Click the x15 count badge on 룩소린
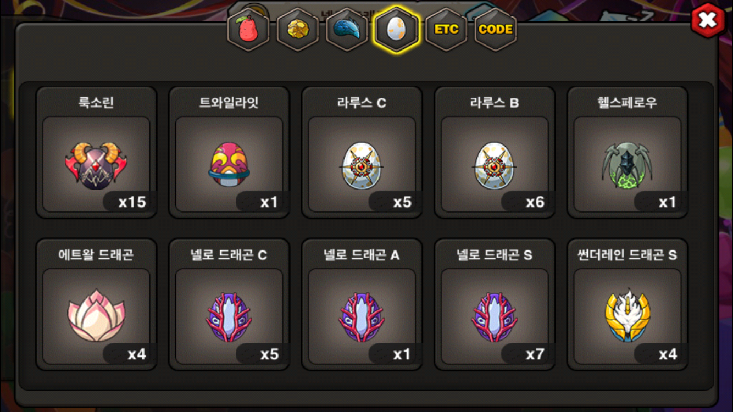Image resolution: width=733 pixels, height=412 pixels. pos(127,202)
